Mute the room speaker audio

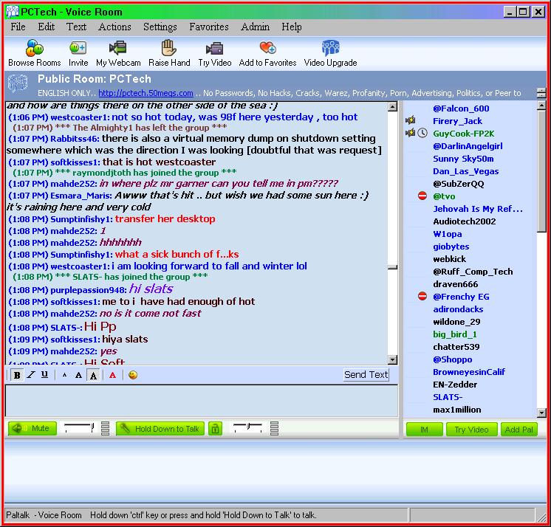[32, 428]
